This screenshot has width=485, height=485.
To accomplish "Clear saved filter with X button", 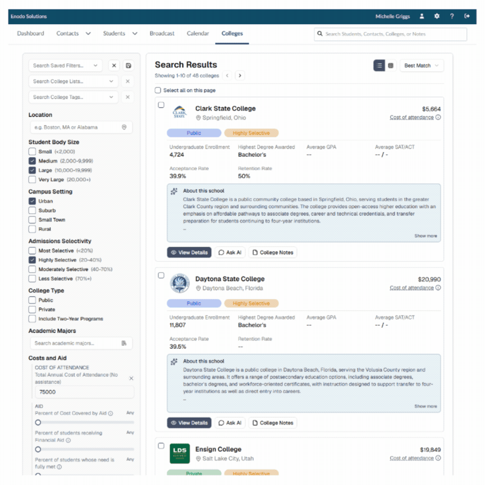I will point(114,66).
